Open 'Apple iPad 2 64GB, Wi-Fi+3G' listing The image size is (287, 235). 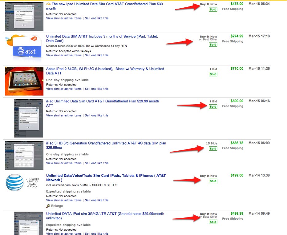click(105, 71)
